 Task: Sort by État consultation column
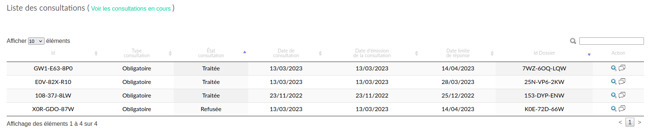pos(211,53)
